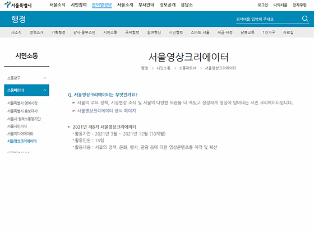
Task: Click the 로그인 link
Action: (263, 5)
